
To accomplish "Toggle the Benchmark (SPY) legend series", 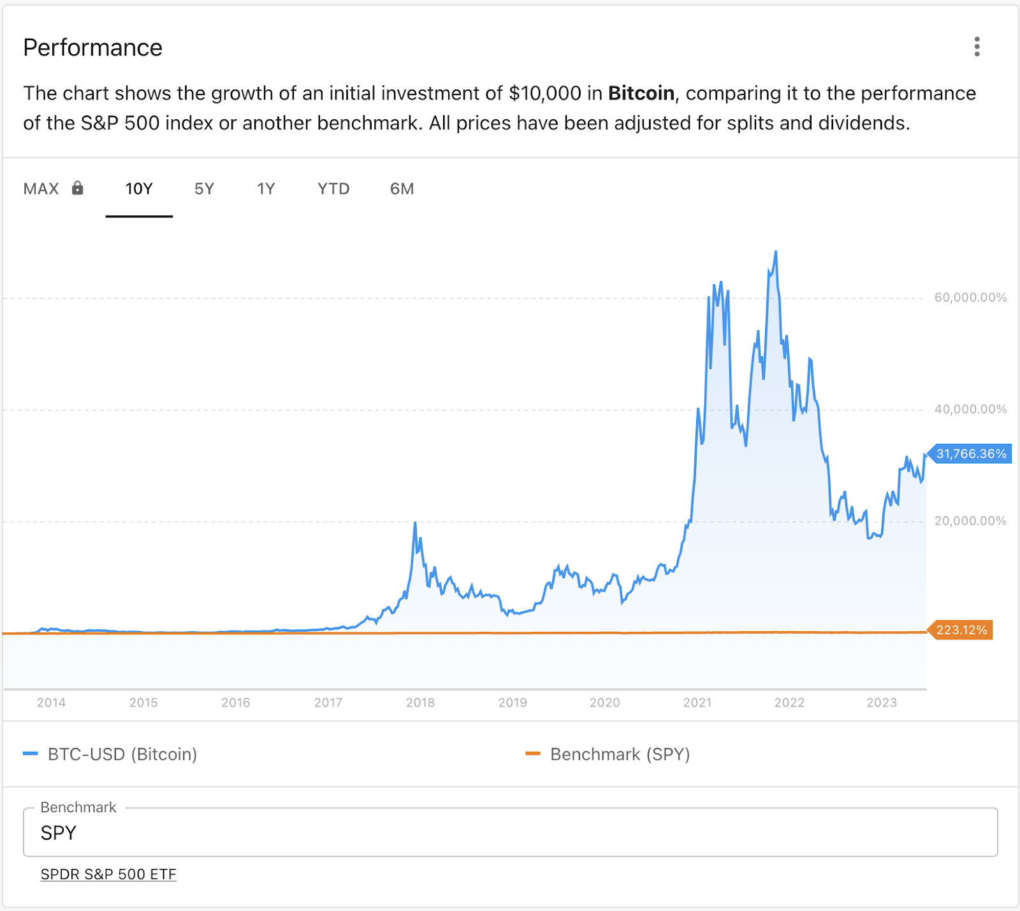I will pyautogui.click(x=620, y=754).
